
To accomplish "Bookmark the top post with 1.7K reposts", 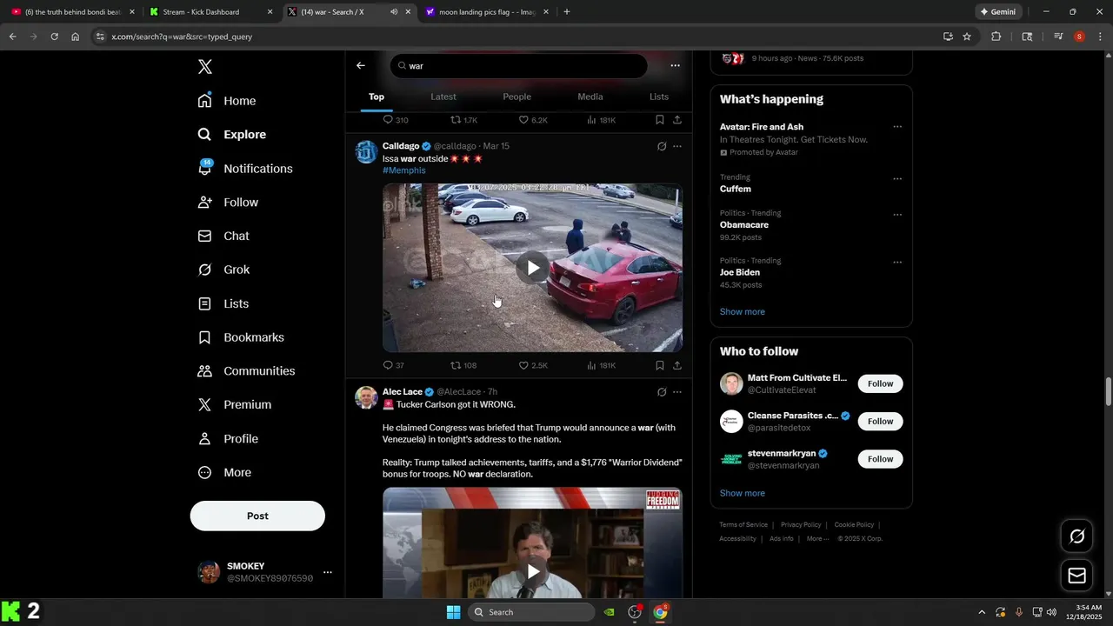I will 660,120.
